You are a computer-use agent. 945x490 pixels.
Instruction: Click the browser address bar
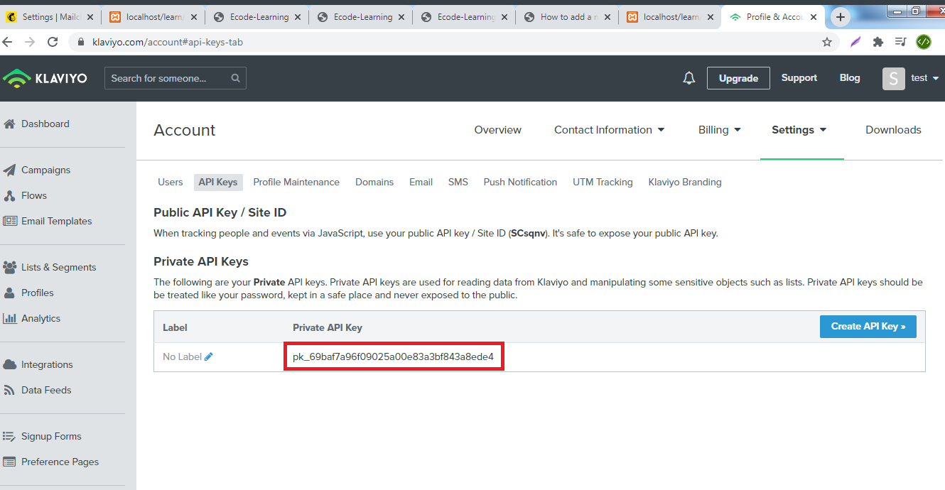455,42
